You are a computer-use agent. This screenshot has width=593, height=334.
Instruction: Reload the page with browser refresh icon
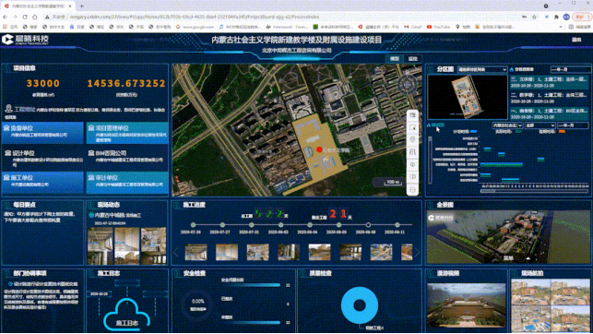coord(25,17)
